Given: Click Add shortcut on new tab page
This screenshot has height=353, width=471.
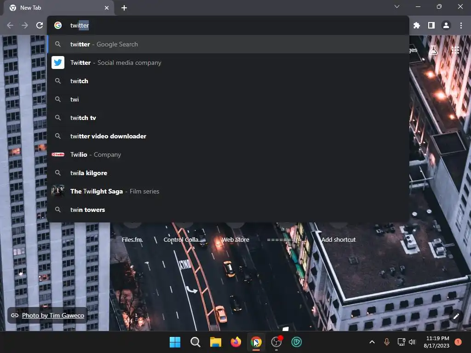Looking at the screenshot, I should pyautogui.click(x=339, y=239).
